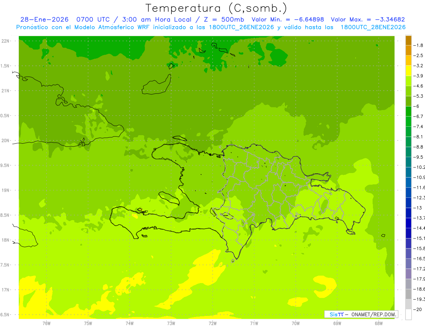425x328 pixels.
Task: Click the 72W longitude label
Action: pyautogui.click(x=212, y=323)
